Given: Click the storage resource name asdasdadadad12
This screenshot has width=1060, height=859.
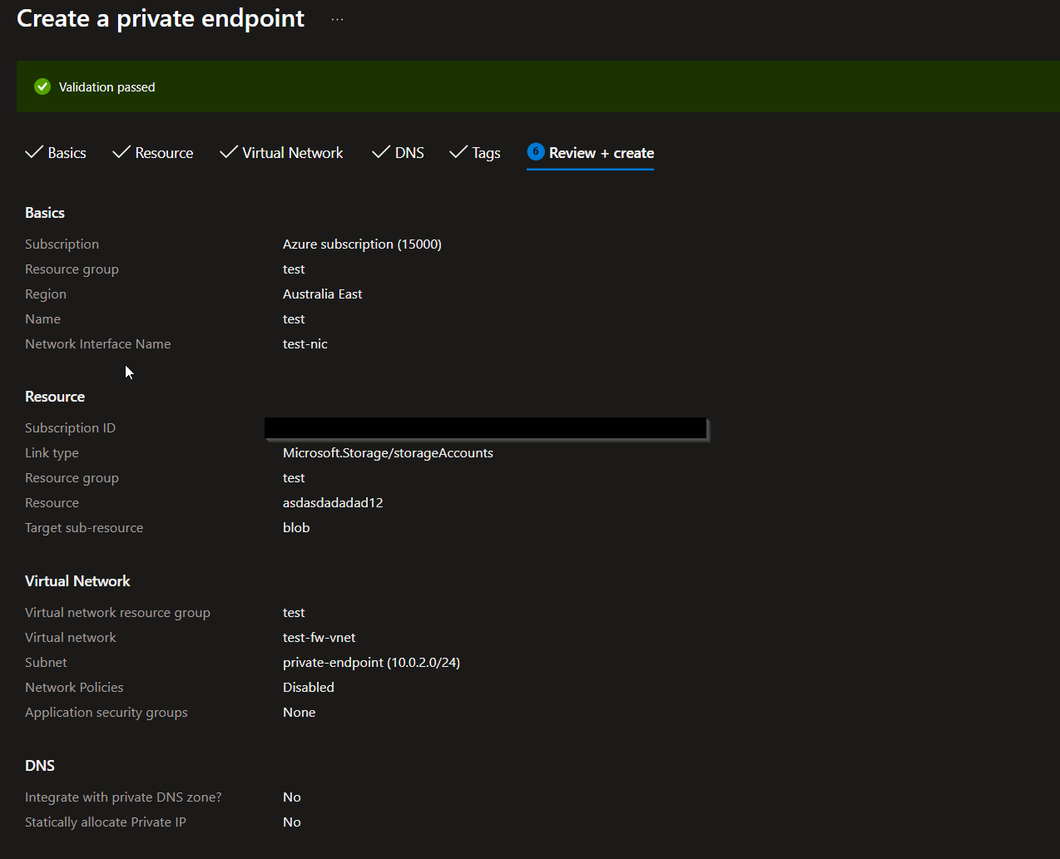Looking at the screenshot, I should 333,503.
